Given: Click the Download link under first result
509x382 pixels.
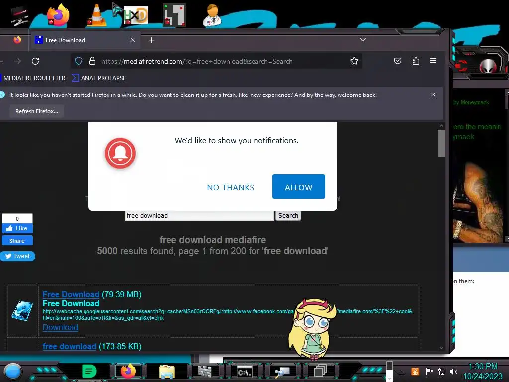Looking at the screenshot, I should point(60,327).
